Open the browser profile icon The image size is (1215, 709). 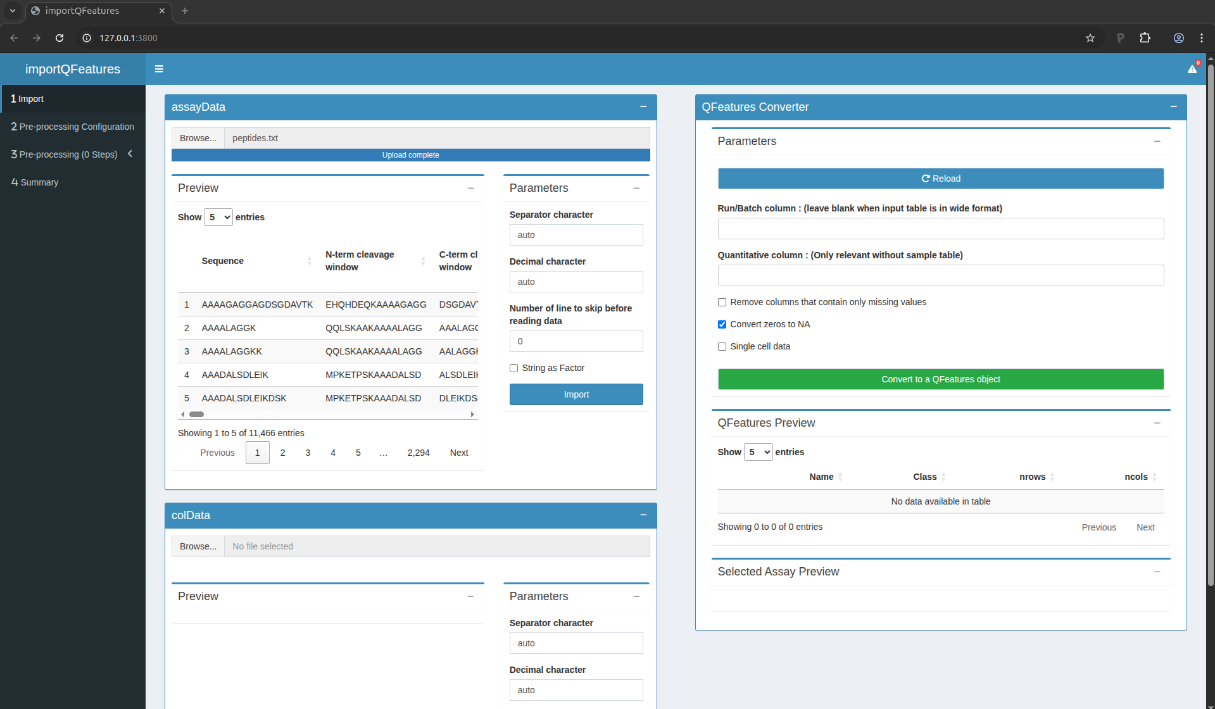coord(1179,38)
